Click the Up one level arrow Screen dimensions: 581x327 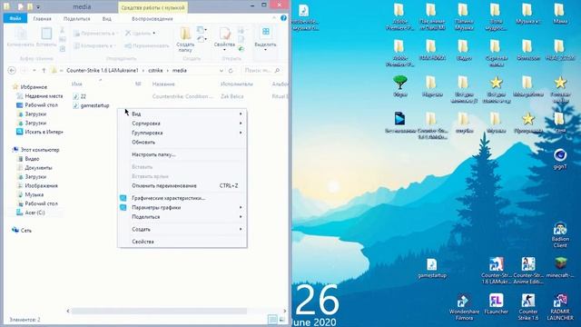click(x=44, y=71)
